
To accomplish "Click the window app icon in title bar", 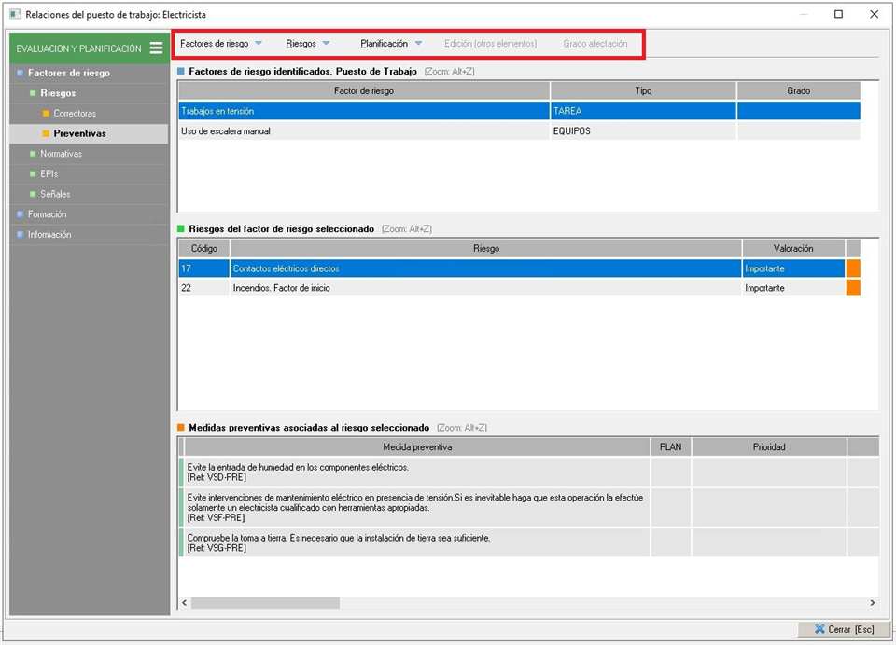I will [14, 14].
